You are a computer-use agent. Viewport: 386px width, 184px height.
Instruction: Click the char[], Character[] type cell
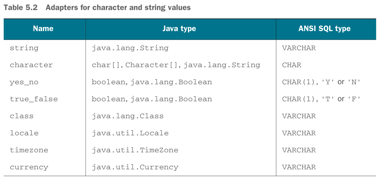coord(176,65)
